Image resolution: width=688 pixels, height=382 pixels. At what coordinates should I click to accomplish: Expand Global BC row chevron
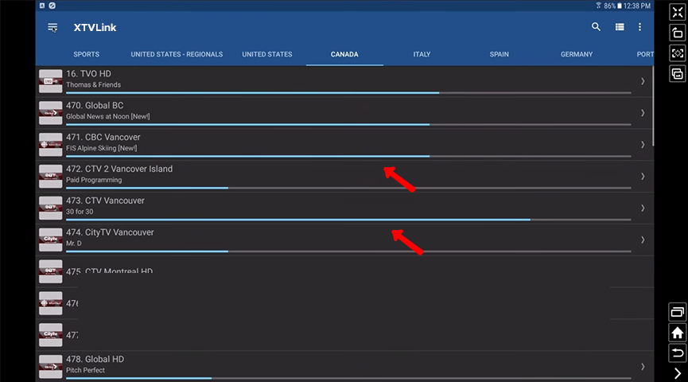[643, 113]
